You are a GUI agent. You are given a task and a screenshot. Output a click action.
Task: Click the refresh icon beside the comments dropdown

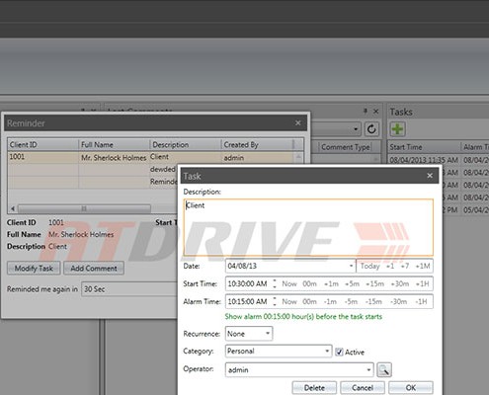click(x=371, y=129)
